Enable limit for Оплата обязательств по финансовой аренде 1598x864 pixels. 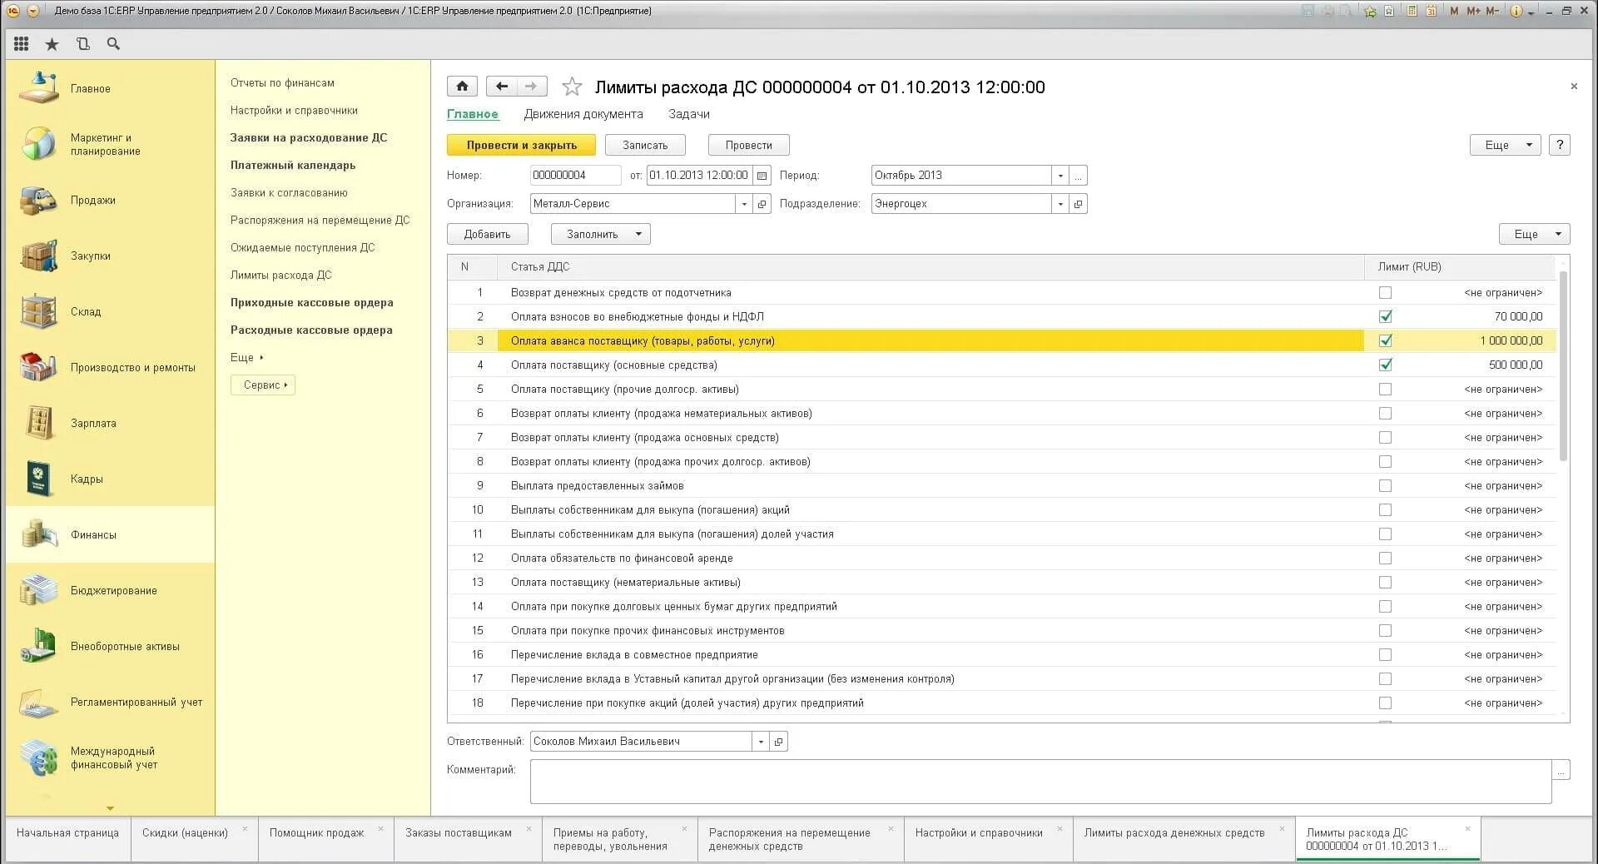(1385, 559)
